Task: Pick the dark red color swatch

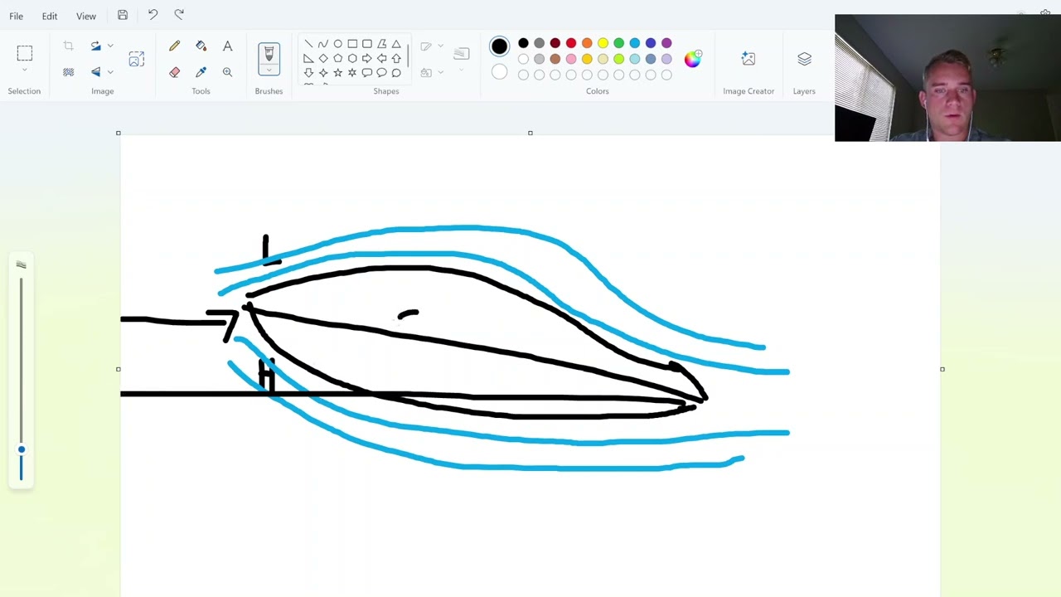Action: tap(555, 43)
